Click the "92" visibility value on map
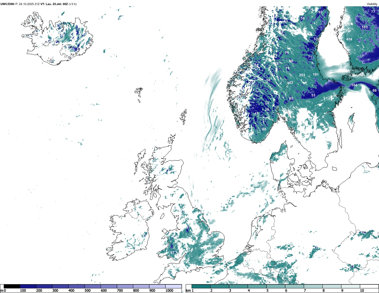 320,12
